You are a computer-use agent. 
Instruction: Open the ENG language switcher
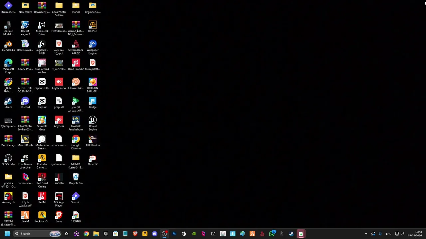click(388, 234)
